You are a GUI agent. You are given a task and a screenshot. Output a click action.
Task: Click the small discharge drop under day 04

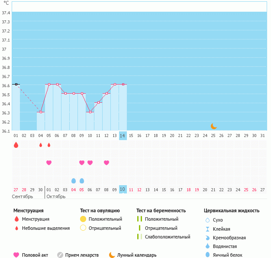41,145
